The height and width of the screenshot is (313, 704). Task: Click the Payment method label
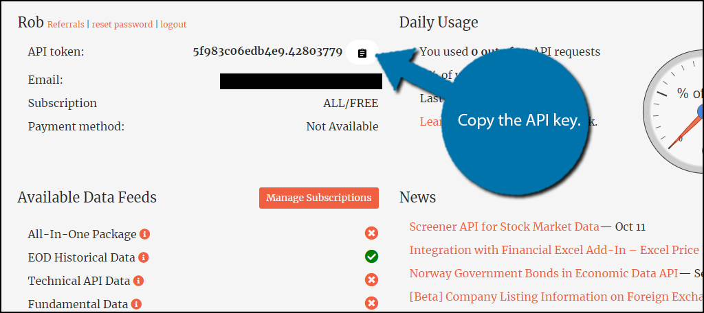coord(76,126)
